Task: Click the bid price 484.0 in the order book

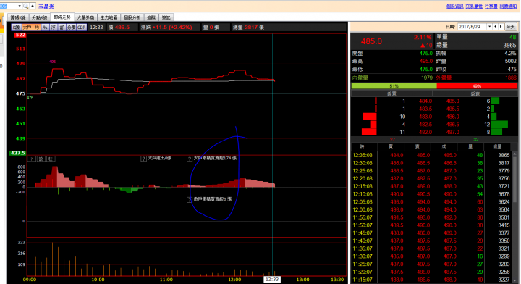Action: tap(425, 101)
